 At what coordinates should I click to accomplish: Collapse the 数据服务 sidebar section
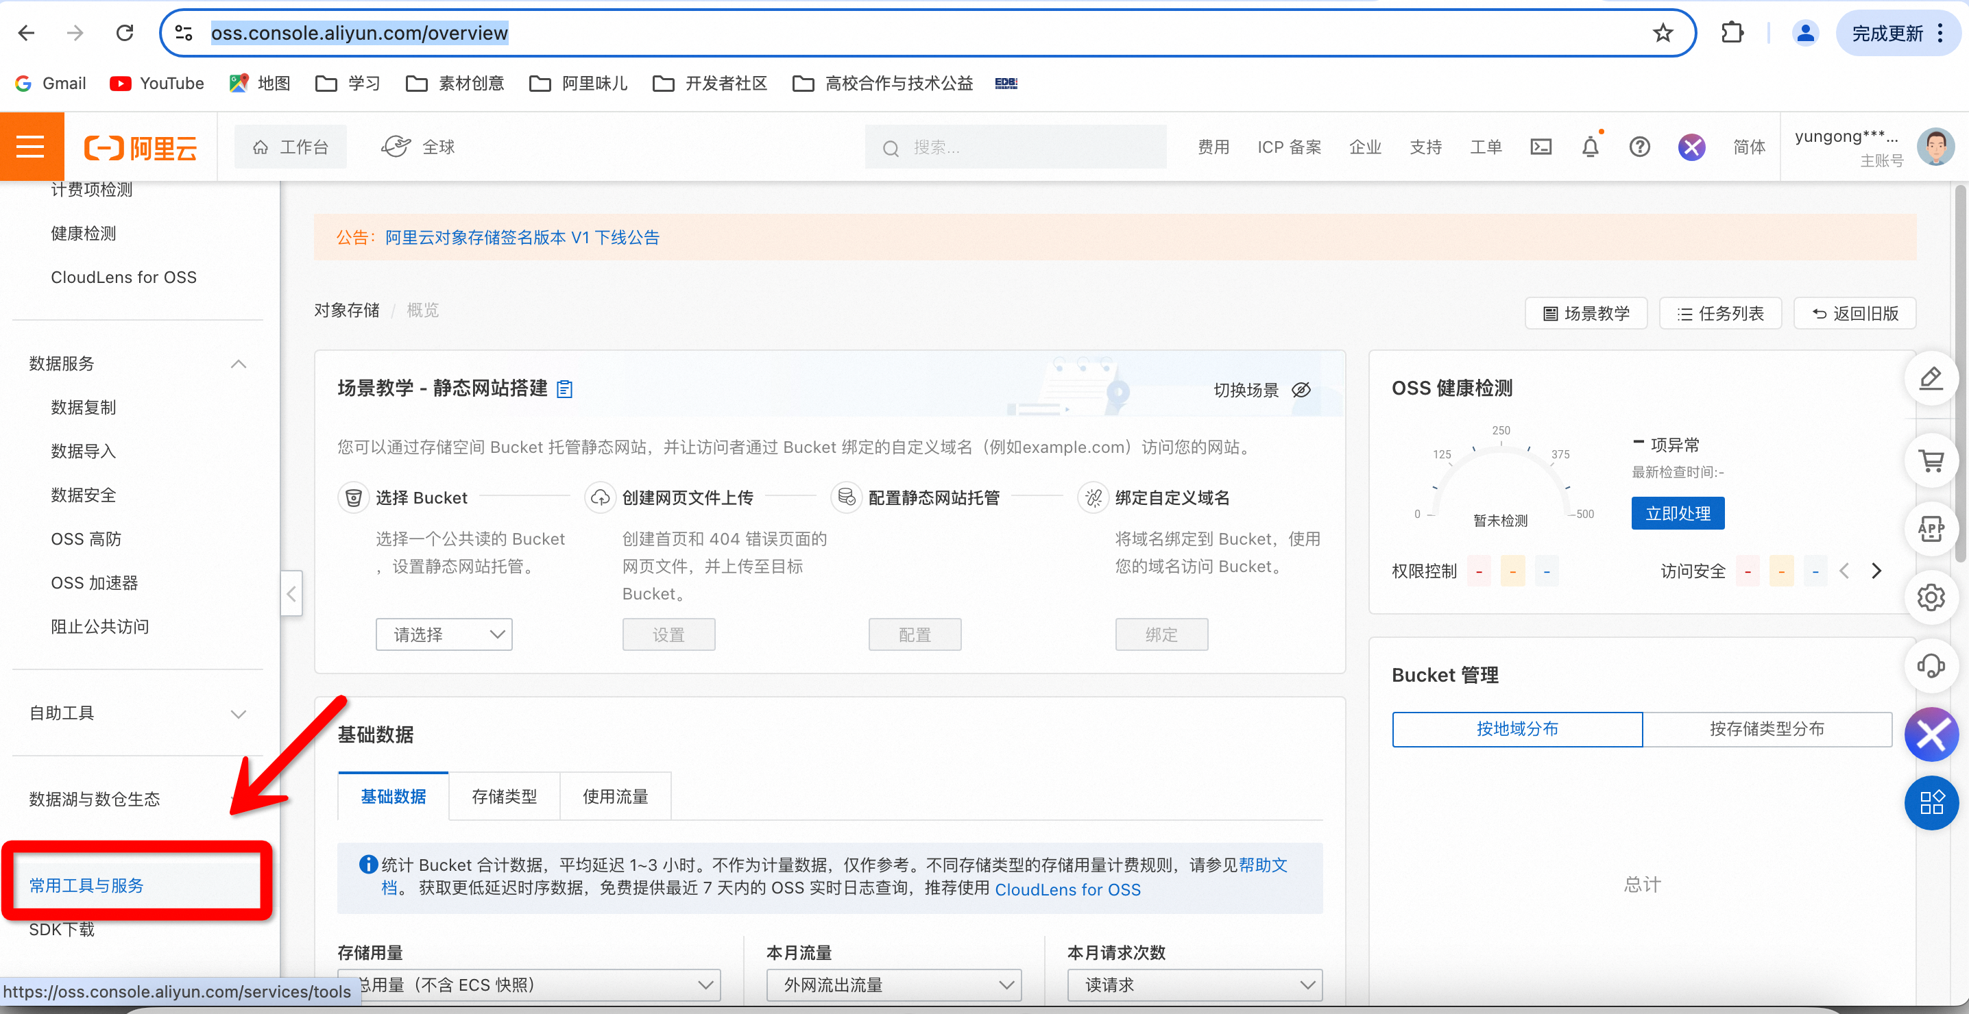[x=238, y=364]
